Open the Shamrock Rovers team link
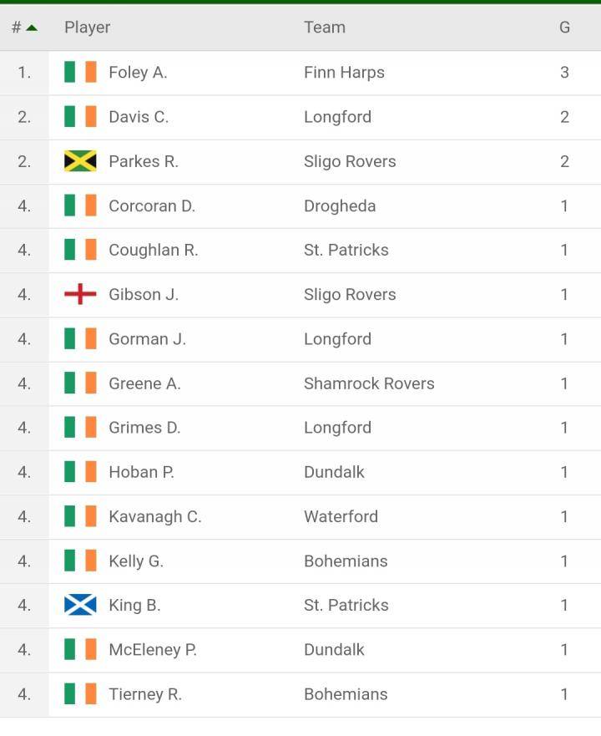 (x=369, y=383)
